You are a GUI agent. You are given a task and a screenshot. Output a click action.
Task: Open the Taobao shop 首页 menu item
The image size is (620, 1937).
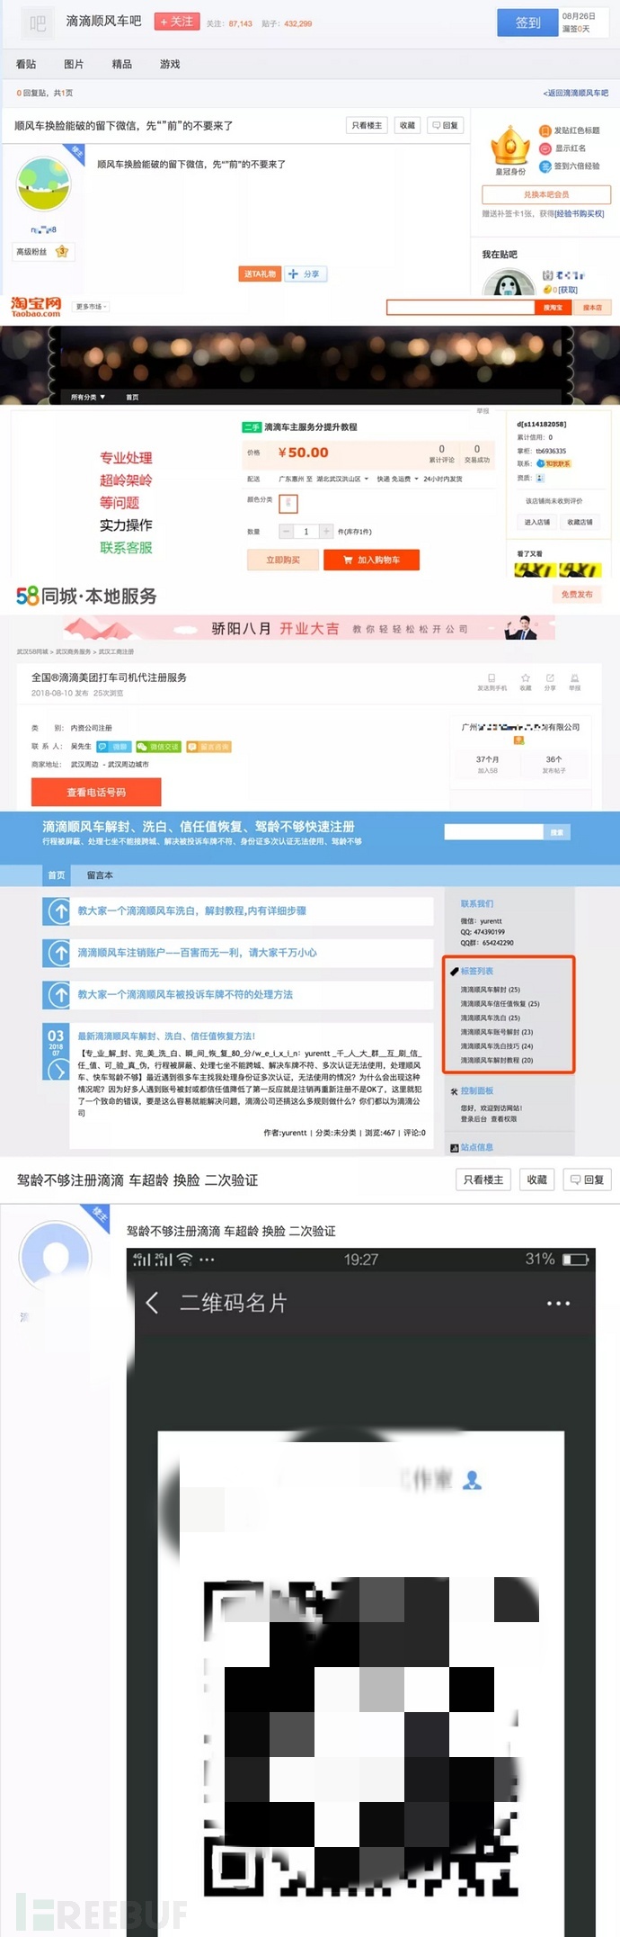pos(132,397)
